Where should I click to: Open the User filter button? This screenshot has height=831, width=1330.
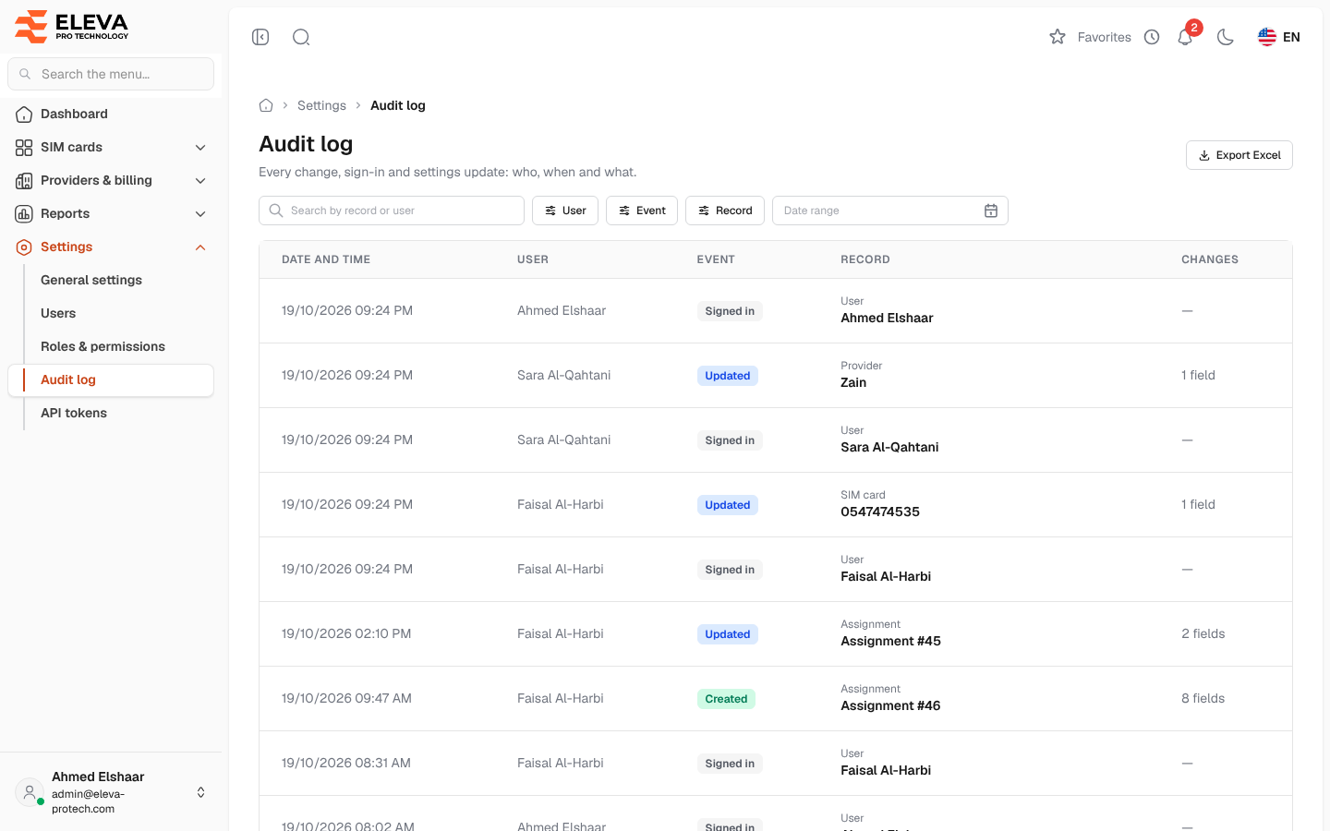(565, 211)
